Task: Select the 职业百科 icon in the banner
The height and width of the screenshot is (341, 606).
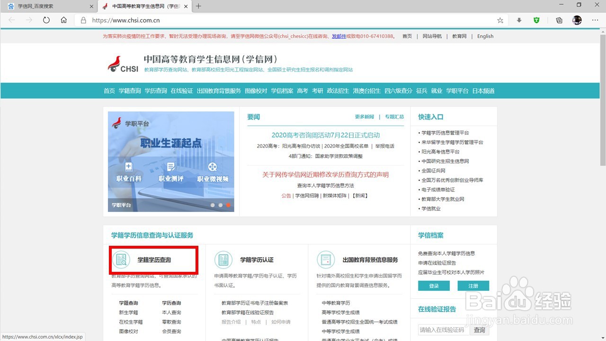Action: (x=128, y=167)
